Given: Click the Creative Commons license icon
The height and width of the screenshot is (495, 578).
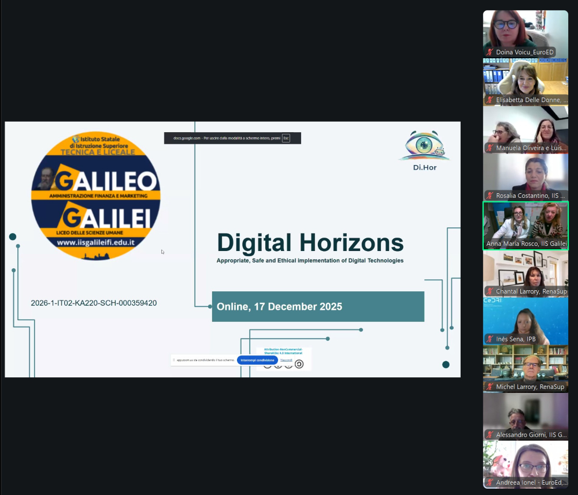Looking at the screenshot, I should coord(299,364).
